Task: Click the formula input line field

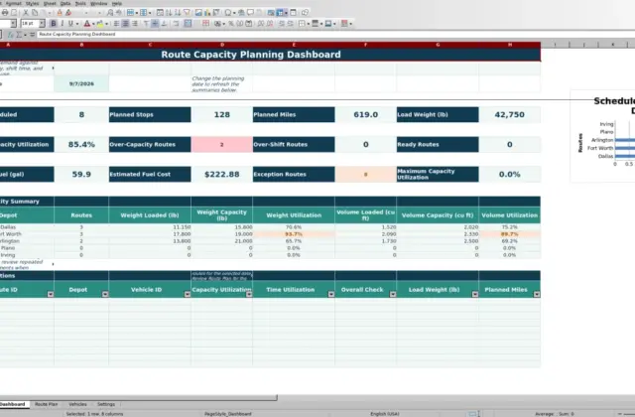Action: pyautogui.click(x=335, y=35)
